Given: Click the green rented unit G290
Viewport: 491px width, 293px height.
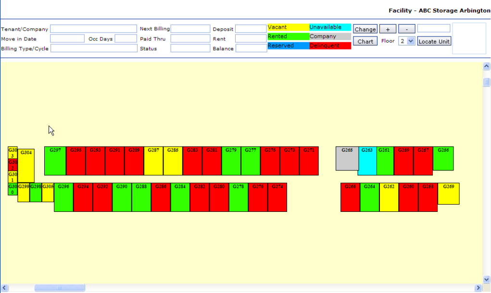Looking at the screenshot, I should [122, 197].
